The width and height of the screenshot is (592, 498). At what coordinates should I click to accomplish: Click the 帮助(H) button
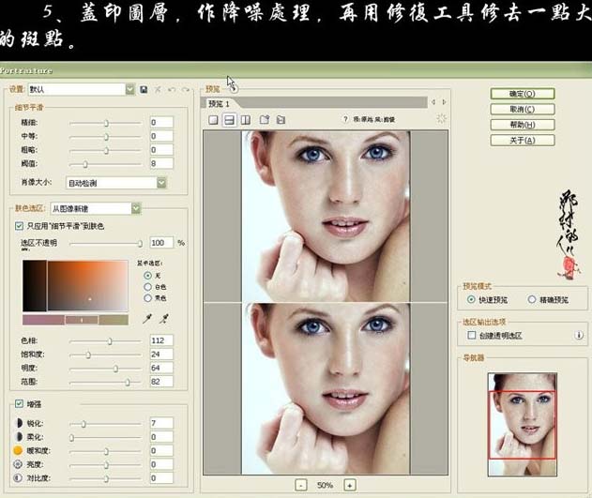pos(523,125)
